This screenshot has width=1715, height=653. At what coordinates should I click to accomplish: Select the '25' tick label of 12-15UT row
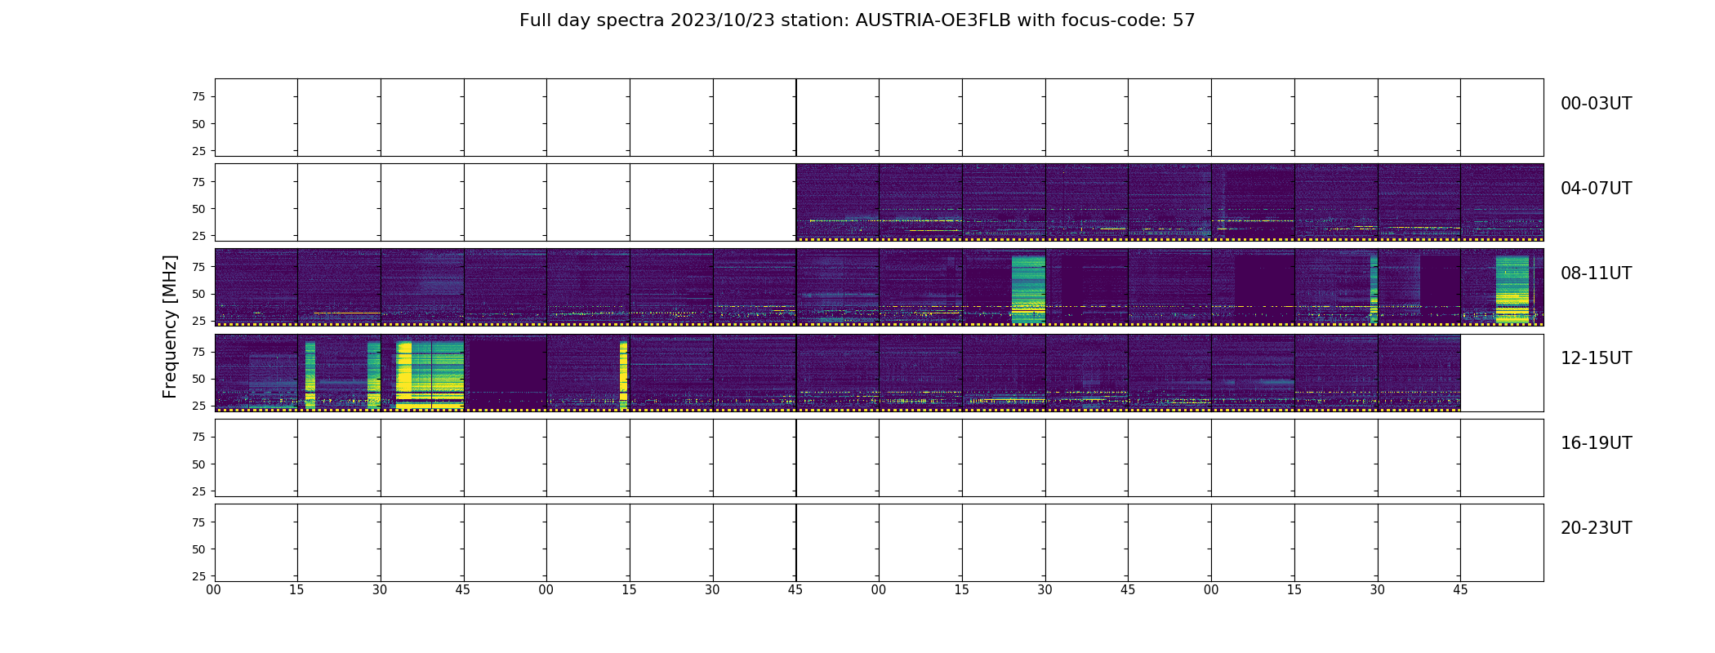click(x=198, y=406)
